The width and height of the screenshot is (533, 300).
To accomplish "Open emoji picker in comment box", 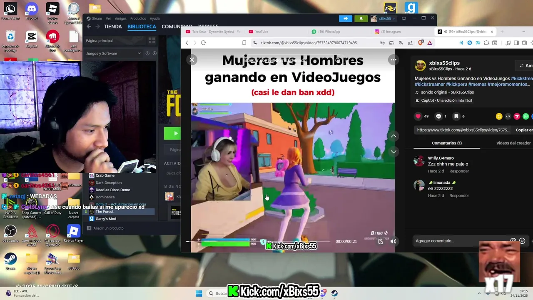I will point(522,241).
